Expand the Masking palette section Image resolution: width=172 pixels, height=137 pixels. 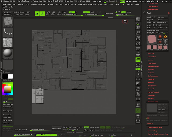151,79
